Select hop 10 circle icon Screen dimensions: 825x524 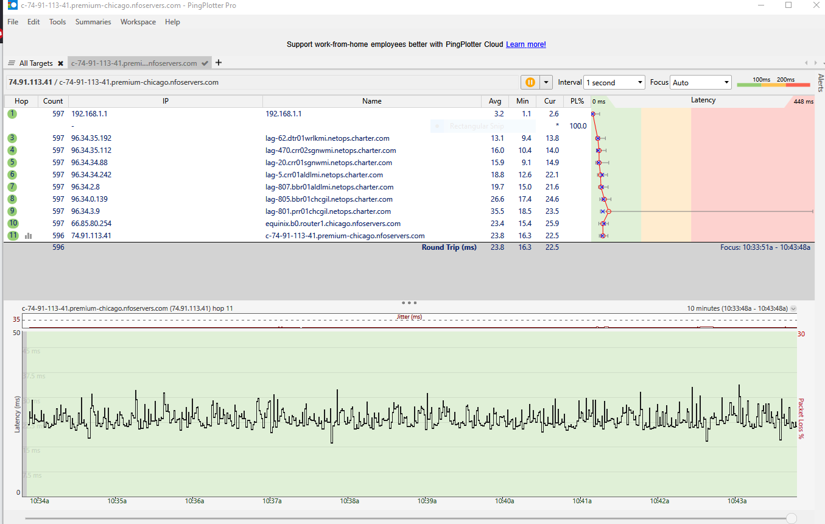point(13,224)
